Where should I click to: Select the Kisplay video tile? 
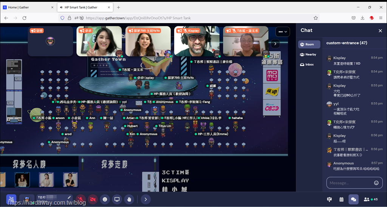tap(197, 41)
